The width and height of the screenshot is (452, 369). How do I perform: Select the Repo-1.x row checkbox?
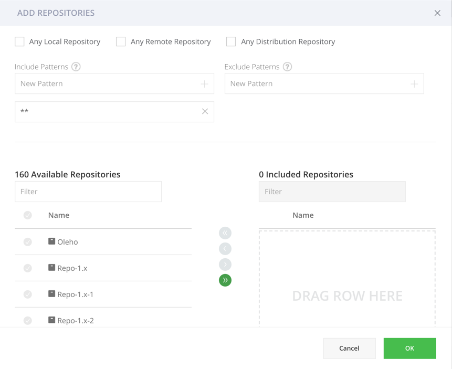(x=27, y=268)
